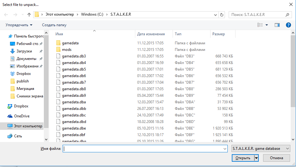Expand the address bar history dropdown

[216, 15]
